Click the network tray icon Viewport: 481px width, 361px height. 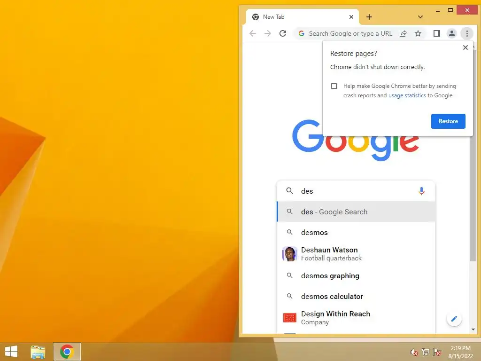coord(426,352)
